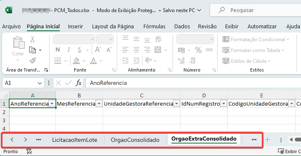Apply accounting currency format icon
Image resolution: width=301 pixels, height=156 pixels.
pyautogui.click(x=181, y=50)
